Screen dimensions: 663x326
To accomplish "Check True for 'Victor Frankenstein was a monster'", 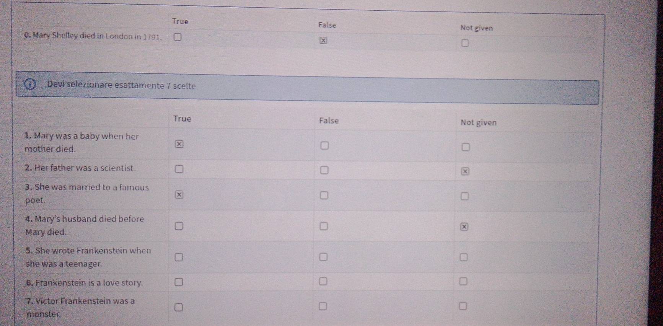I will coord(179,307).
